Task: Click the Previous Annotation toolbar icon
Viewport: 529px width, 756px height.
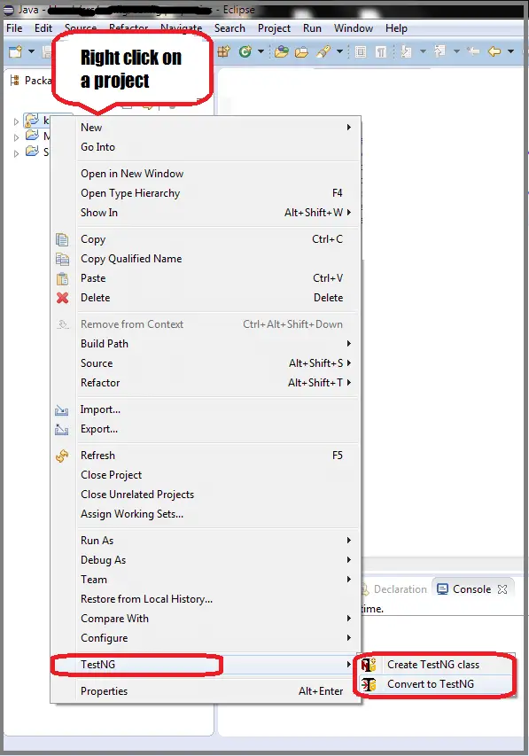Action: pyautogui.click(x=440, y=51)
